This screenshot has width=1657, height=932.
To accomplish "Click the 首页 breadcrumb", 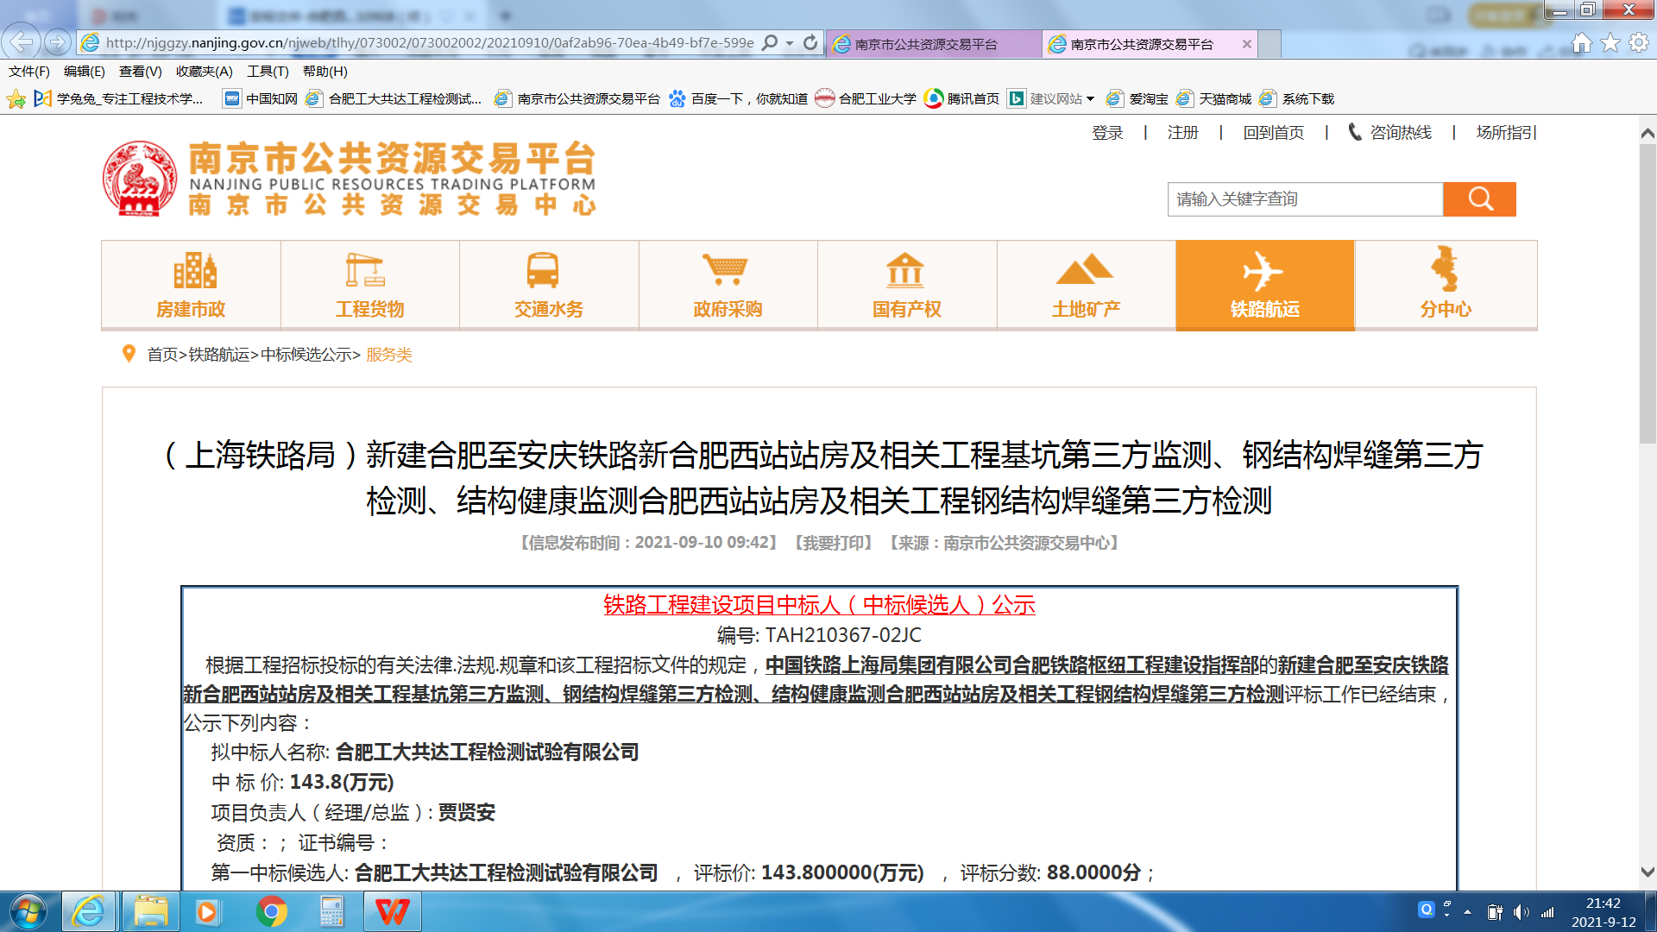I will click(162, 355).
